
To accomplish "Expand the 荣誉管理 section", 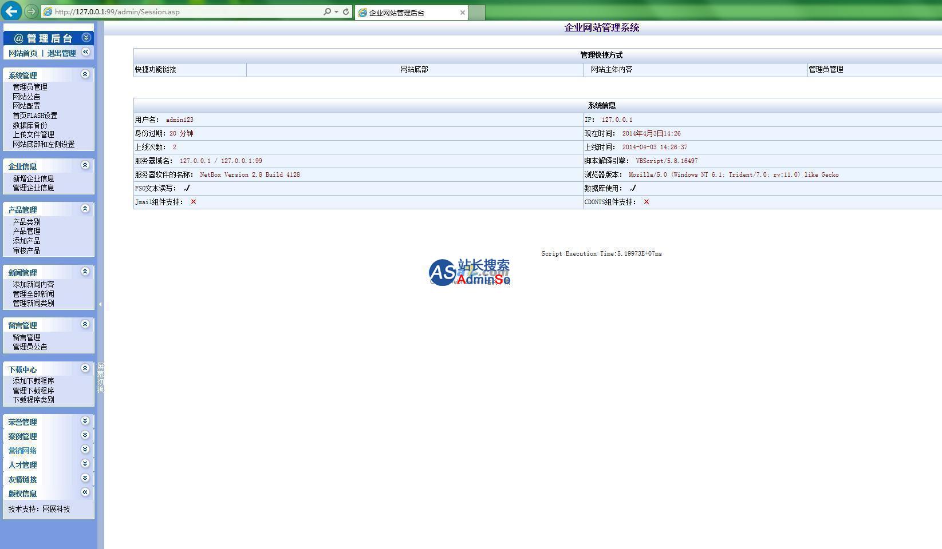I will point(85,421).
